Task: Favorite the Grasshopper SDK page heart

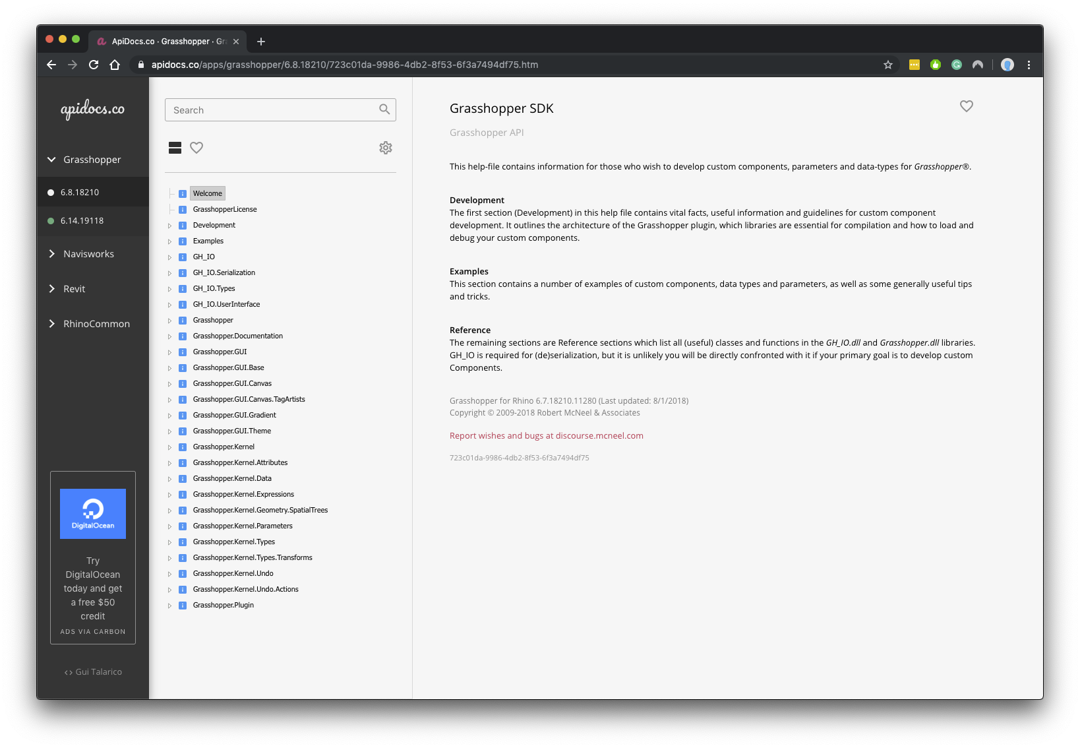Action: pos(967,106)
